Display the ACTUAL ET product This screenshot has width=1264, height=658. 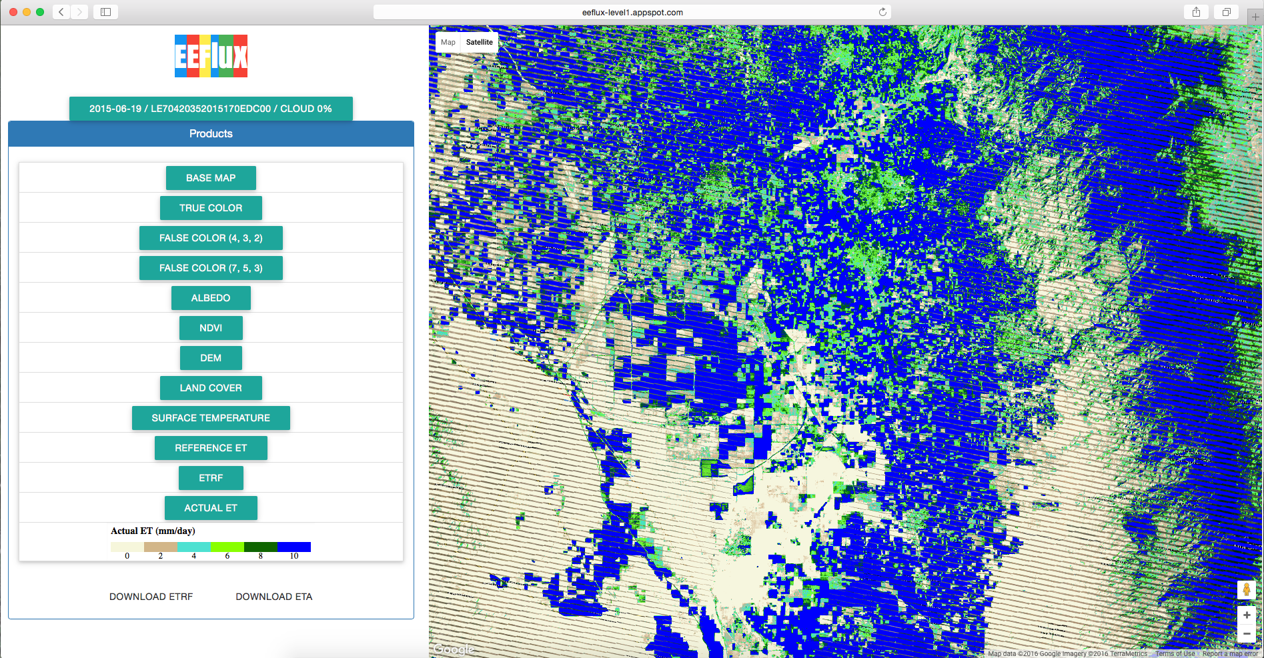coord(211,508)
